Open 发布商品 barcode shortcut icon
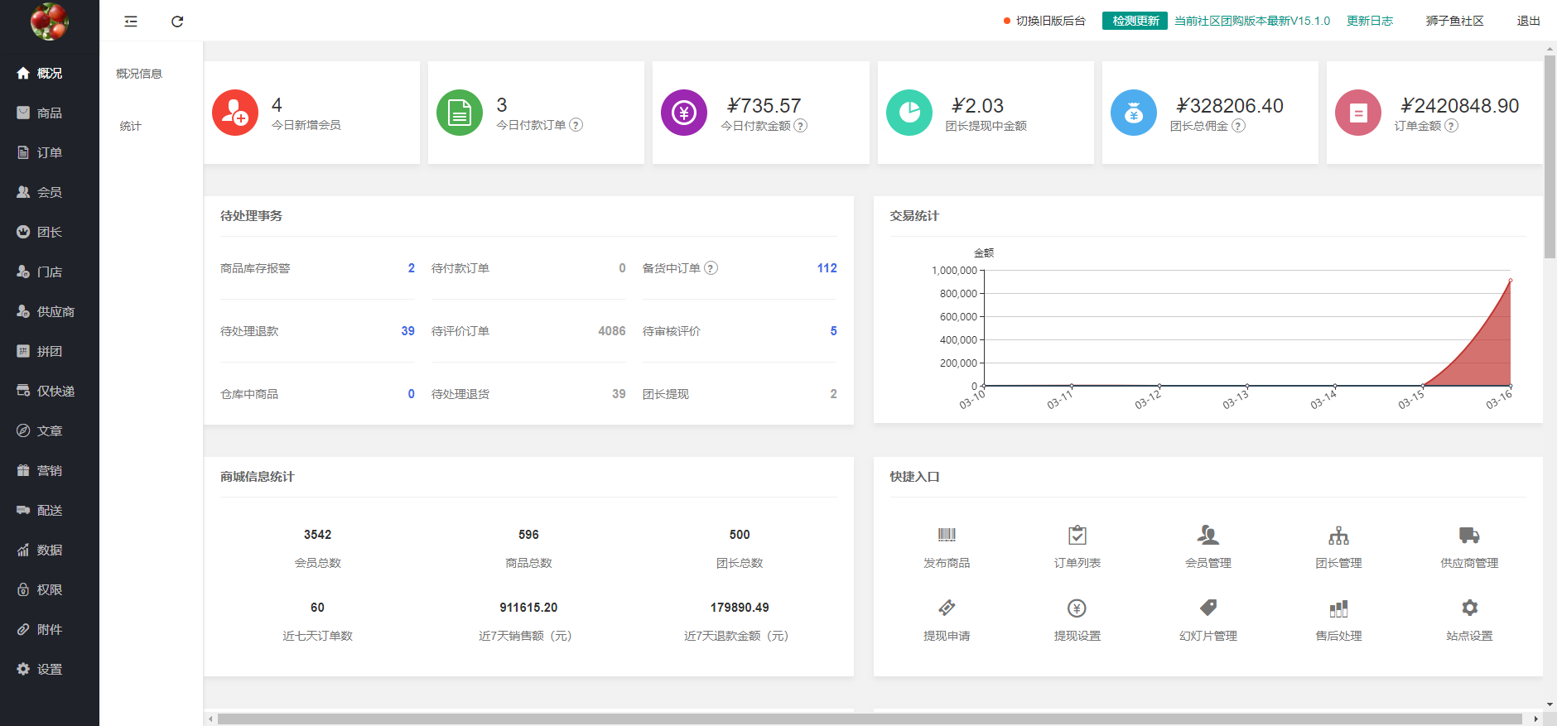1557x726 pixels. [x=947, y=535]
